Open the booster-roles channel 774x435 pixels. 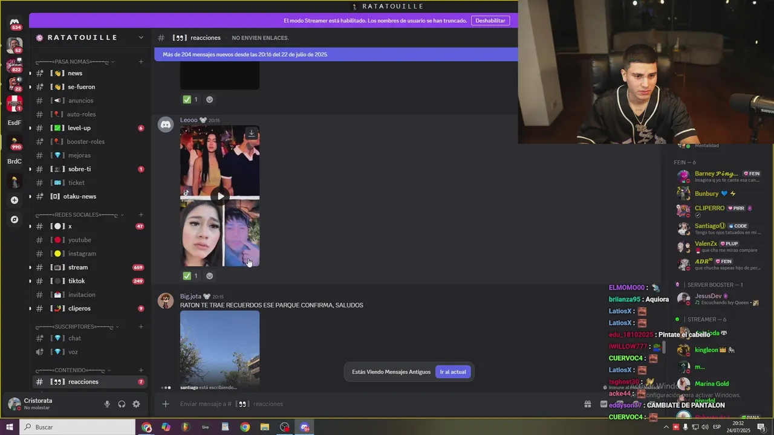[x=89, y=142]
